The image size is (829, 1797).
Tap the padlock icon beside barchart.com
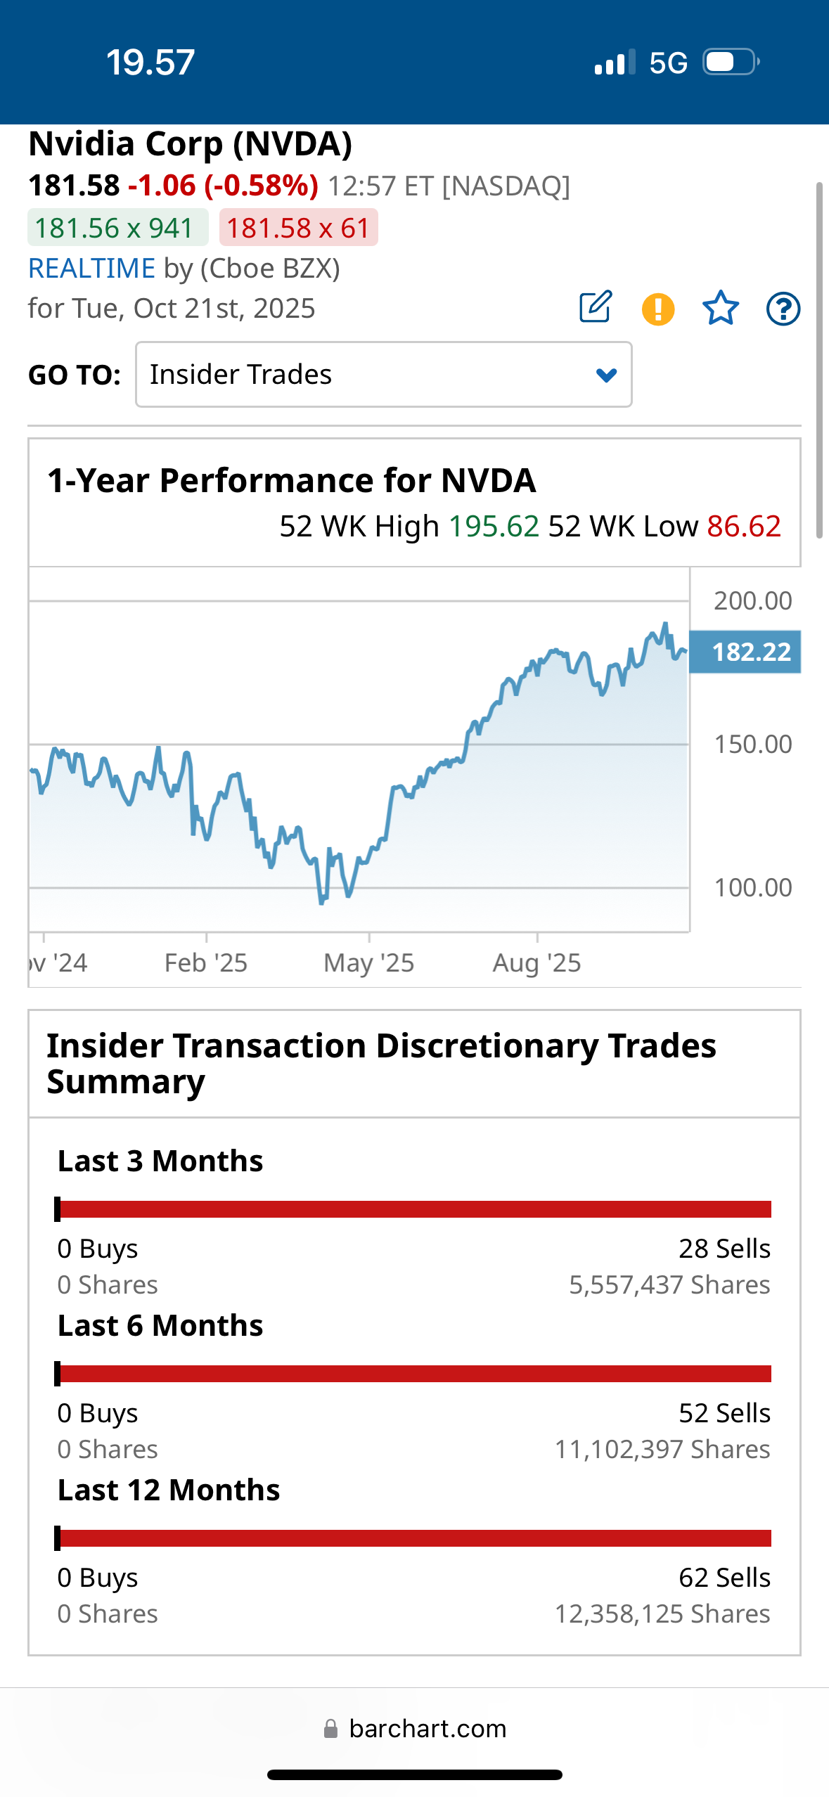click(330, 1729)
